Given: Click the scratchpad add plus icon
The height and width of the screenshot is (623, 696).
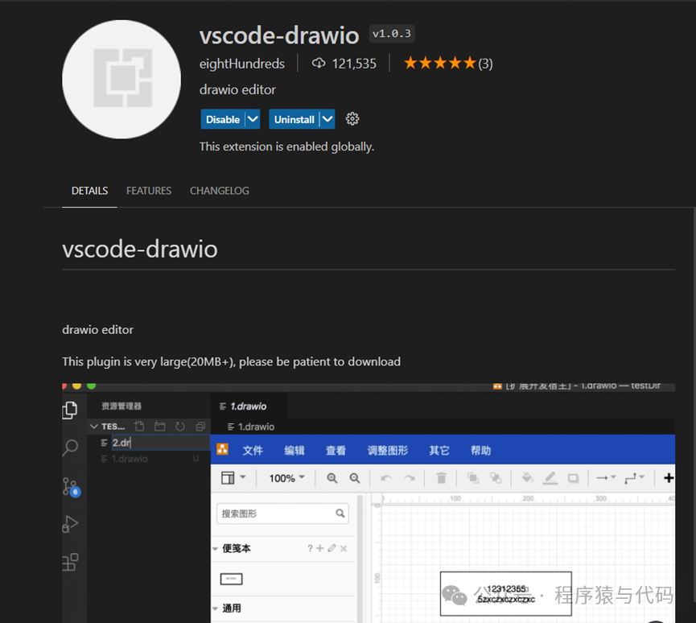Looking at the screenshot, I should click(319, 548).
